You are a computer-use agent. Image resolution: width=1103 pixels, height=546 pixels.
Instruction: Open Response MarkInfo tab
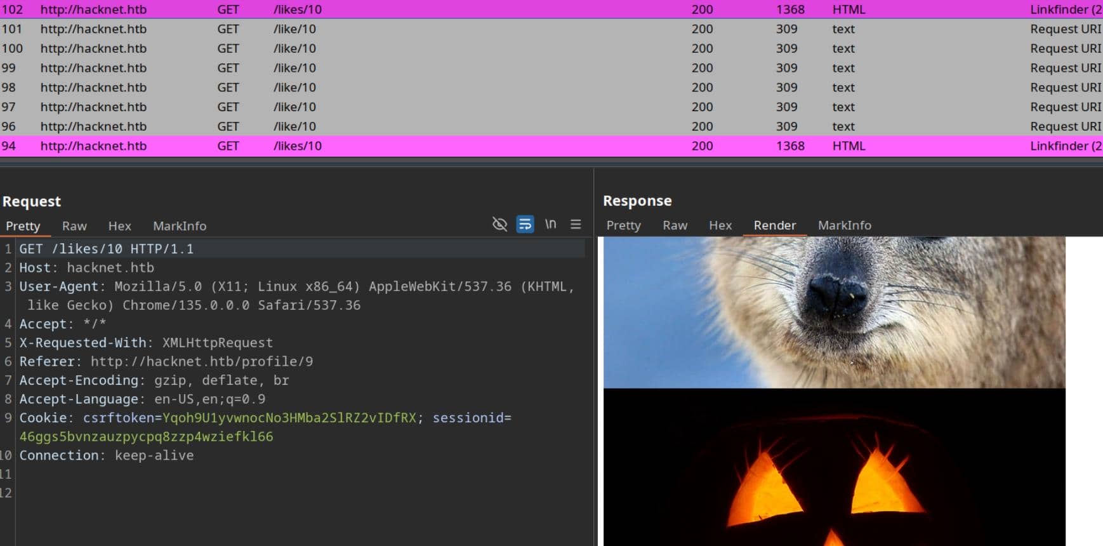pyautogui.click(x=845, y=225)
